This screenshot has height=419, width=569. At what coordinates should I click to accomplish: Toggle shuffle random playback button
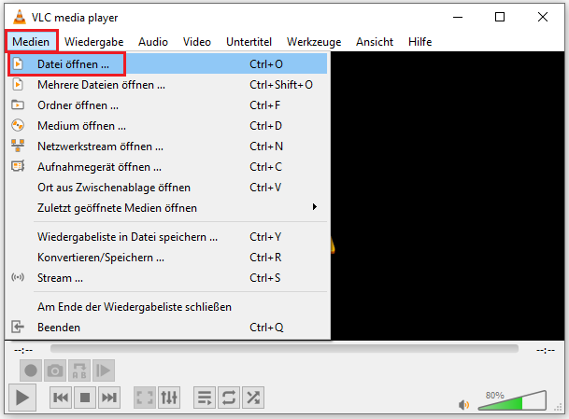pos(253,398)
